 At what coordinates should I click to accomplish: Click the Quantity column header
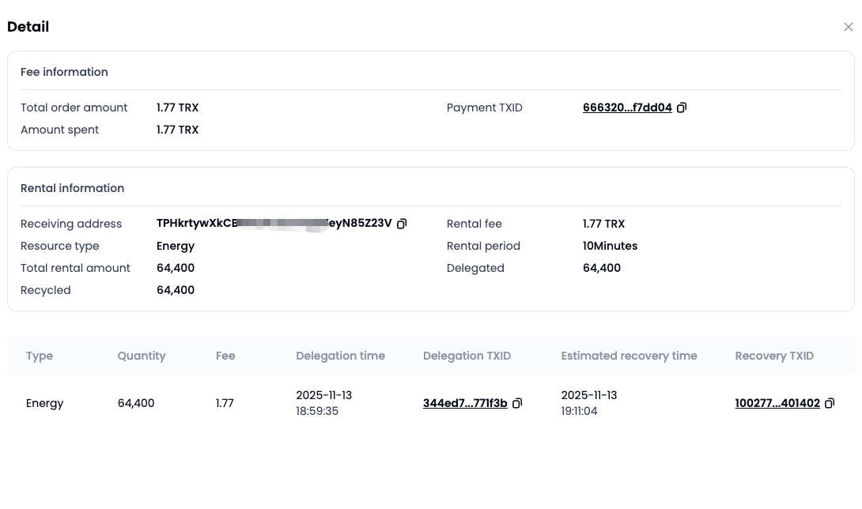[142, 356]
